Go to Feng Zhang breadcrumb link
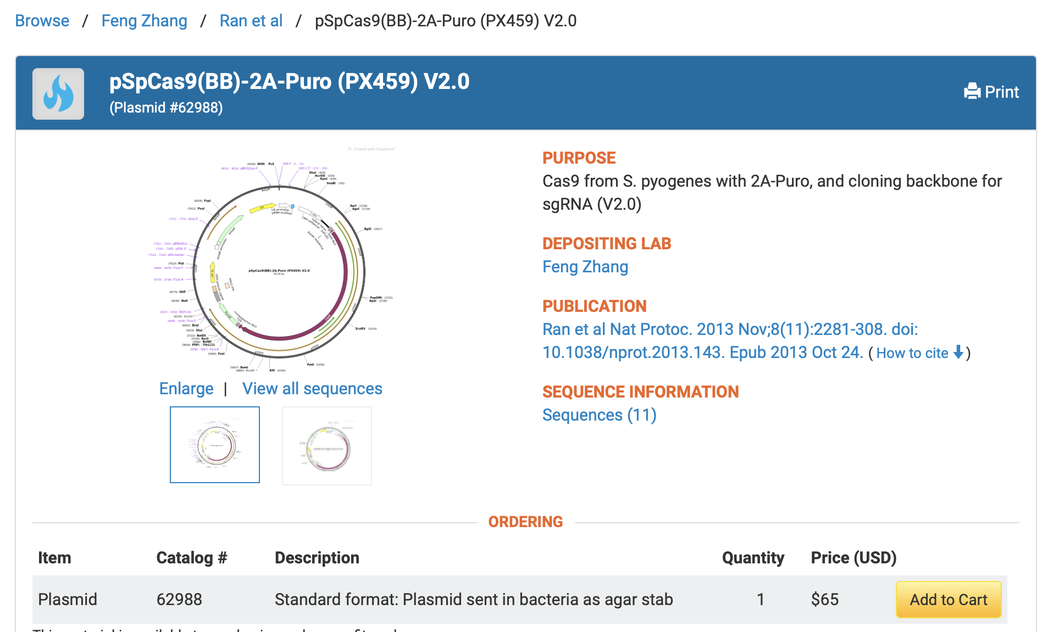 (x=144, y=21)
